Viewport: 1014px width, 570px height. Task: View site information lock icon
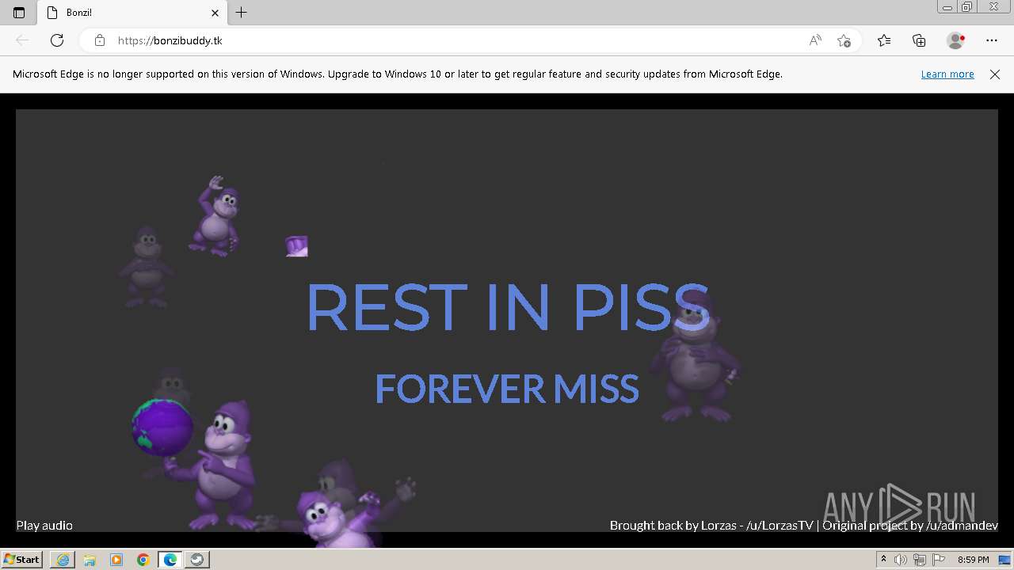click(100, 40)
